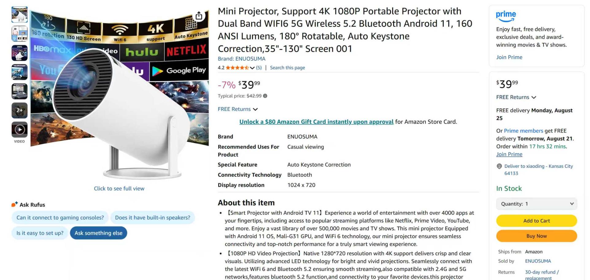Open the $80 Amazon Gift Card offer link
Viewport: 590px width, 280px height.
point(316,122)
